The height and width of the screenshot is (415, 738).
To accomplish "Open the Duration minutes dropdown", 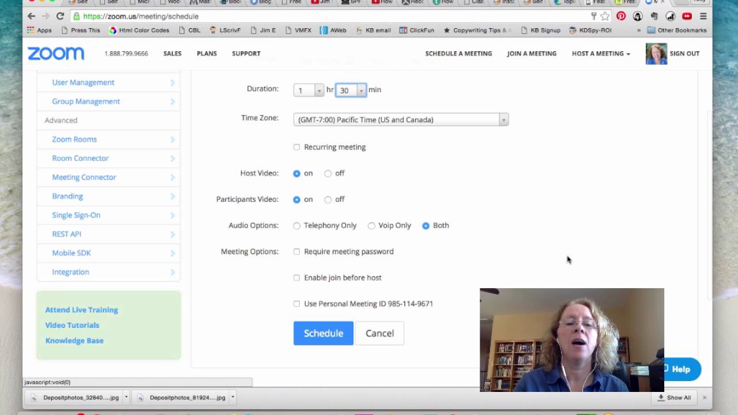I will (351, 90).
